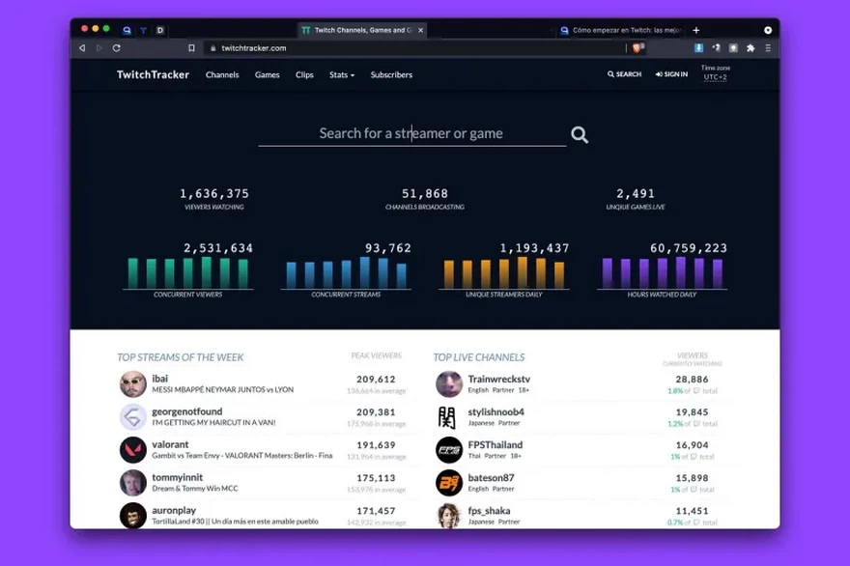Switch to the pinned 'D' tab
The width and height of the screenshot is (850, 566).
point(160,30)
